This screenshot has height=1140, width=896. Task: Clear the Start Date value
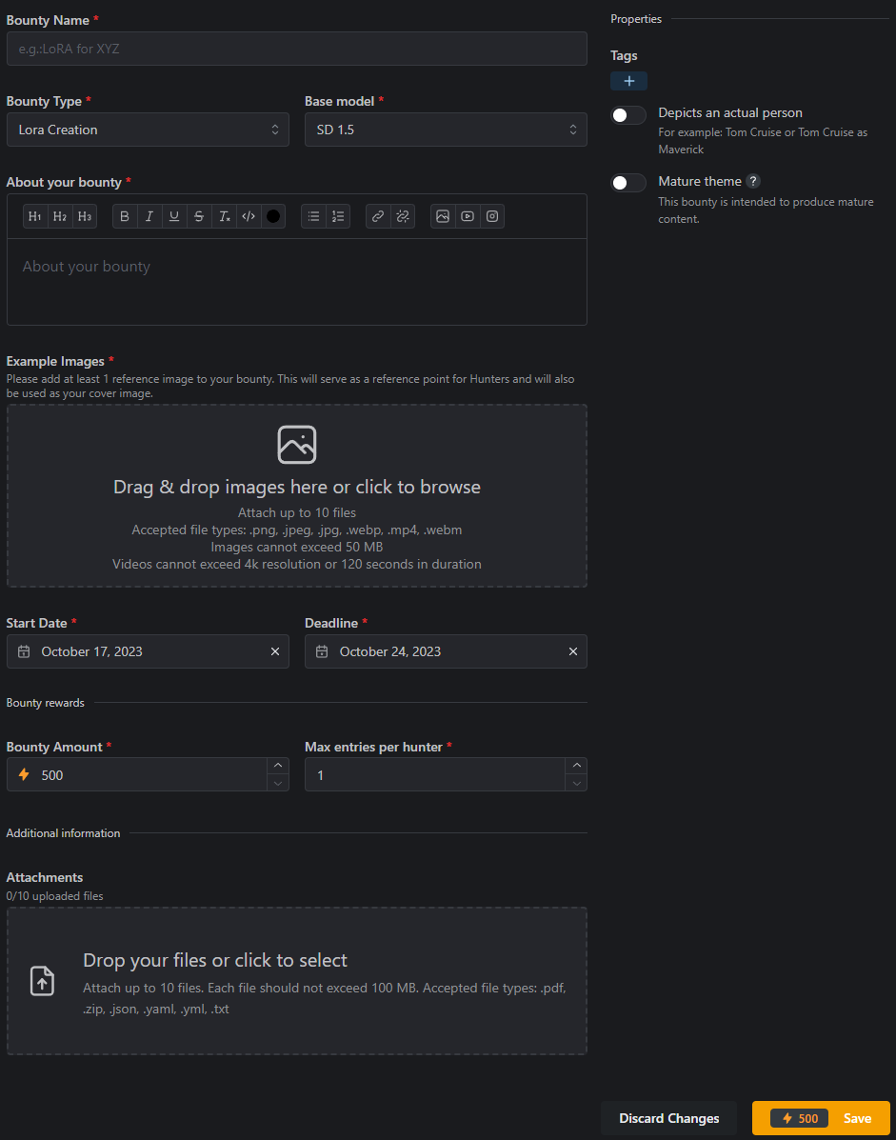coord(275,651)
